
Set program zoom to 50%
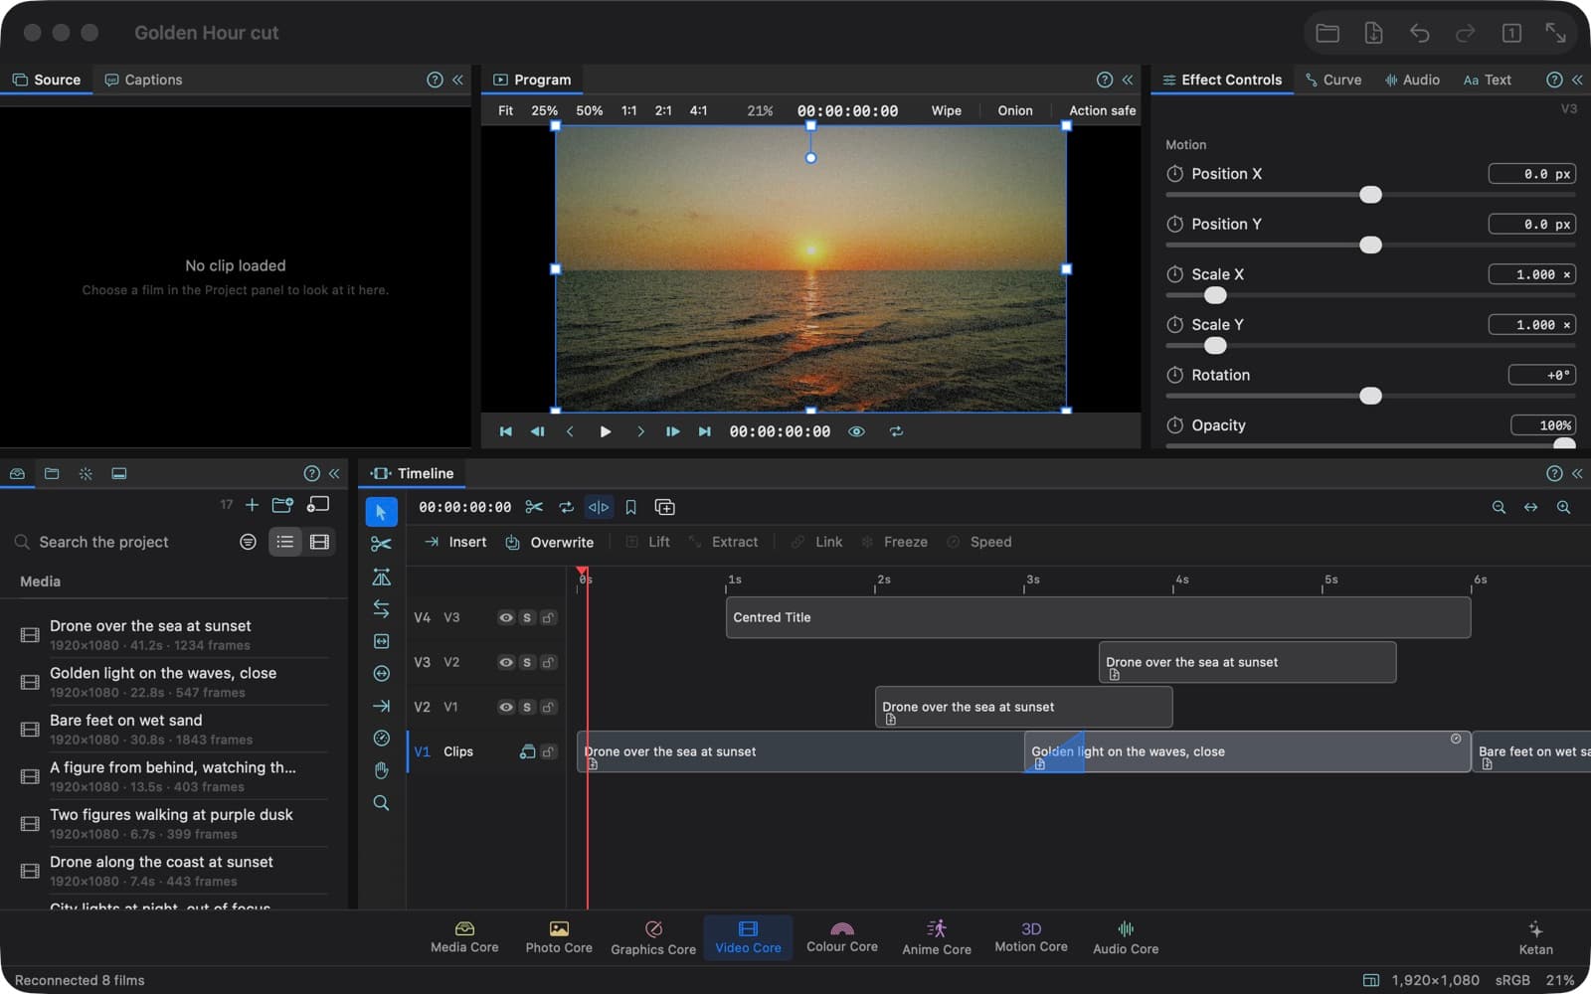(589, 110)
